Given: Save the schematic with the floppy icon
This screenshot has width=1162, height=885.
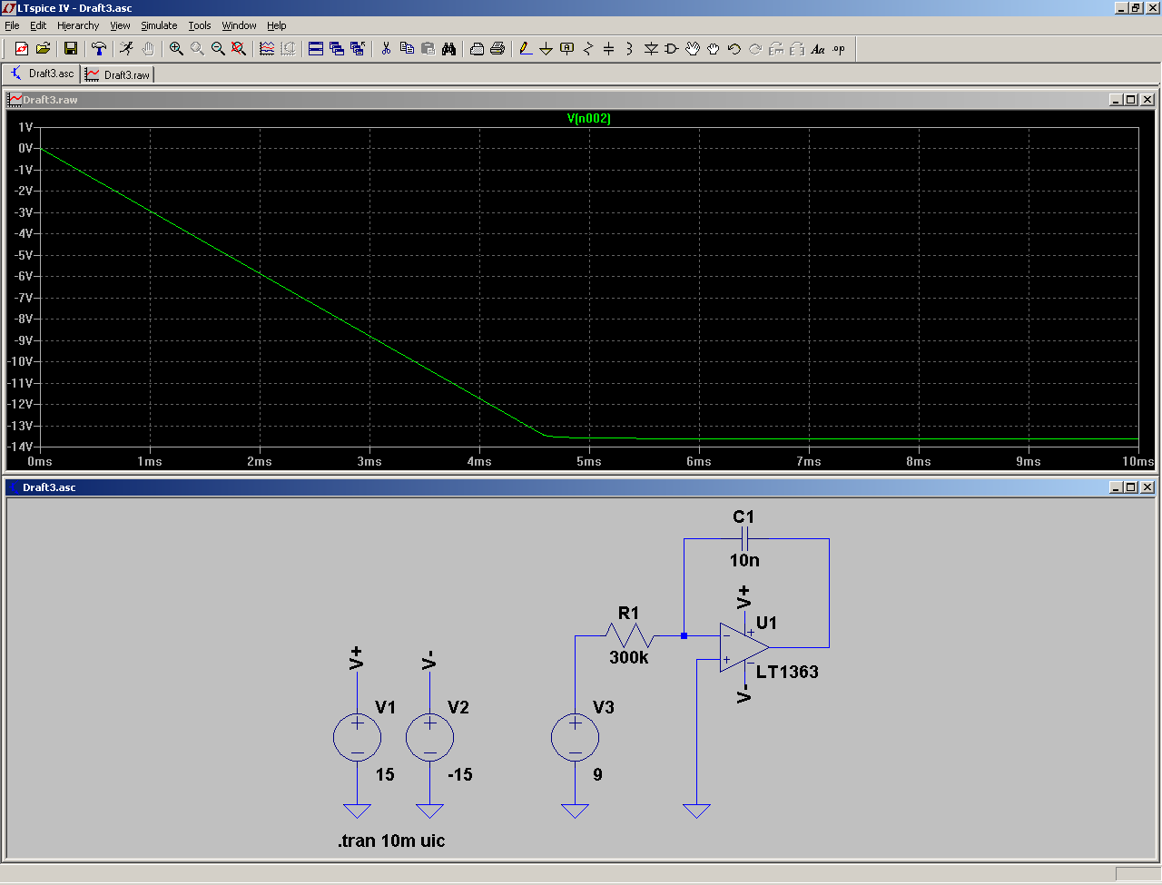Looking at the screenshot, I should (x=71, y=49).
